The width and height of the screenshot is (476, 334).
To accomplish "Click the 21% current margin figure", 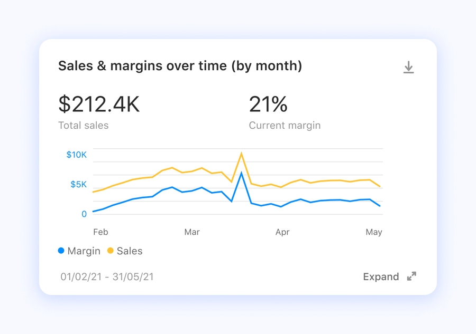I will (268, 104).
